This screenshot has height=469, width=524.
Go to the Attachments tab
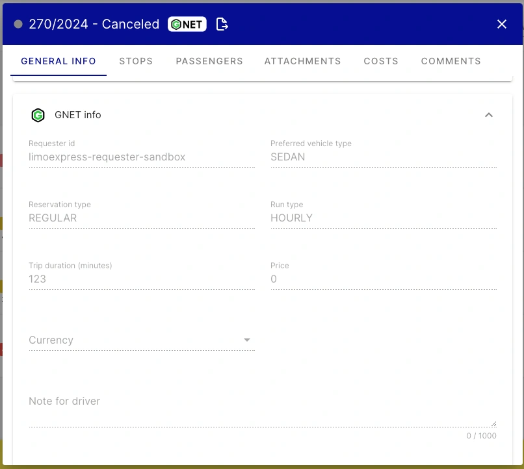[302, 61]
